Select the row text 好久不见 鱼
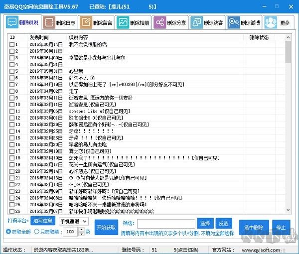The height and width of the screenshot is (254, 299). coord(82,78)
